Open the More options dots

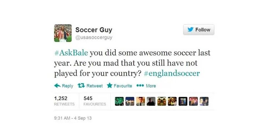point(140,85)
